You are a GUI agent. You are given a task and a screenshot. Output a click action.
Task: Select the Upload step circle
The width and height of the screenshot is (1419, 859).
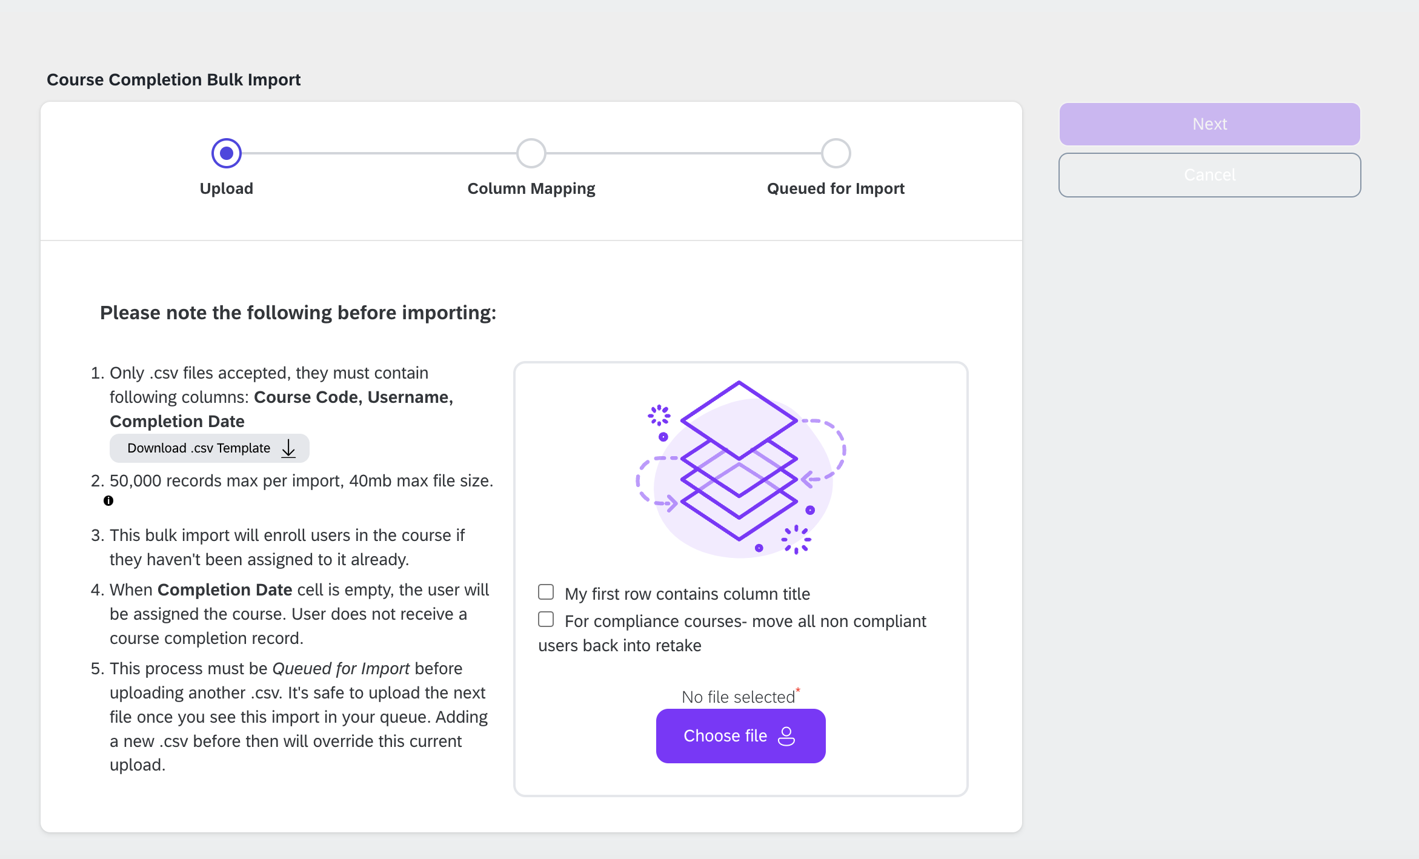[227, 153]
